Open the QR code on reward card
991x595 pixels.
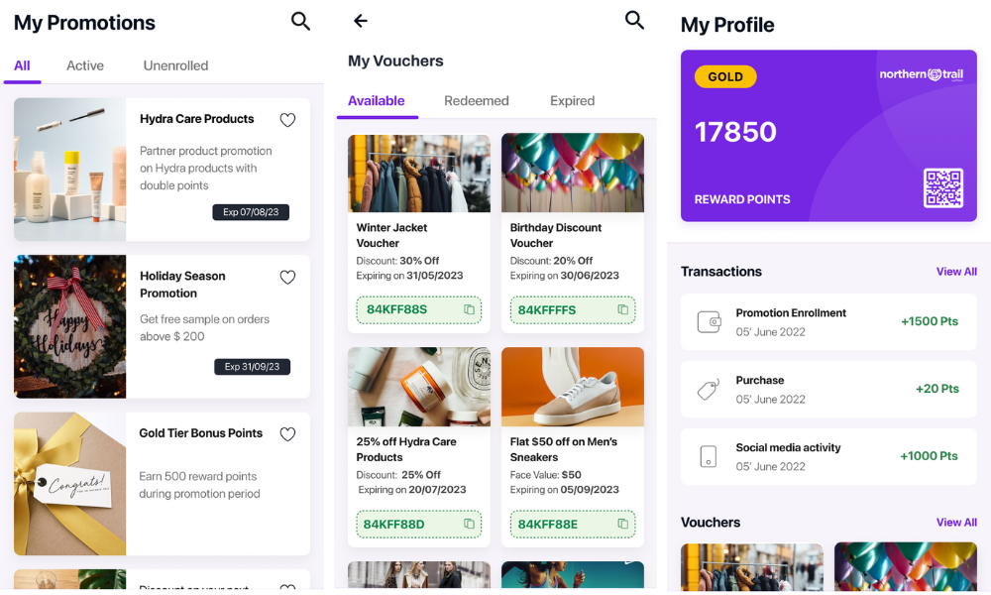coord(943,187)
